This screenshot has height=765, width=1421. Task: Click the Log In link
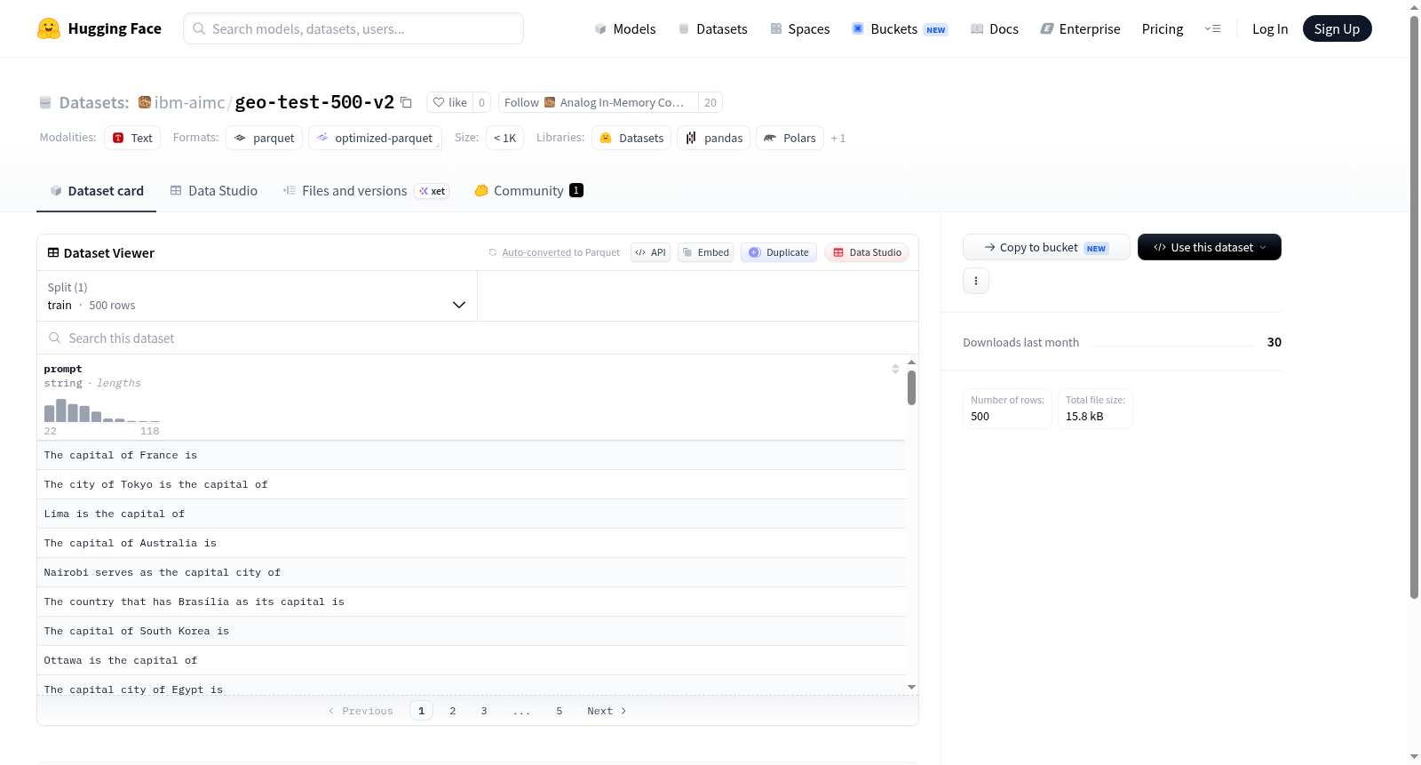point(1270,28)
